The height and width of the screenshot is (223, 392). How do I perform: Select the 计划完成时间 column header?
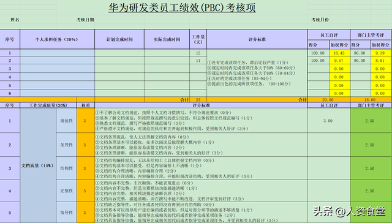(119, 39)
